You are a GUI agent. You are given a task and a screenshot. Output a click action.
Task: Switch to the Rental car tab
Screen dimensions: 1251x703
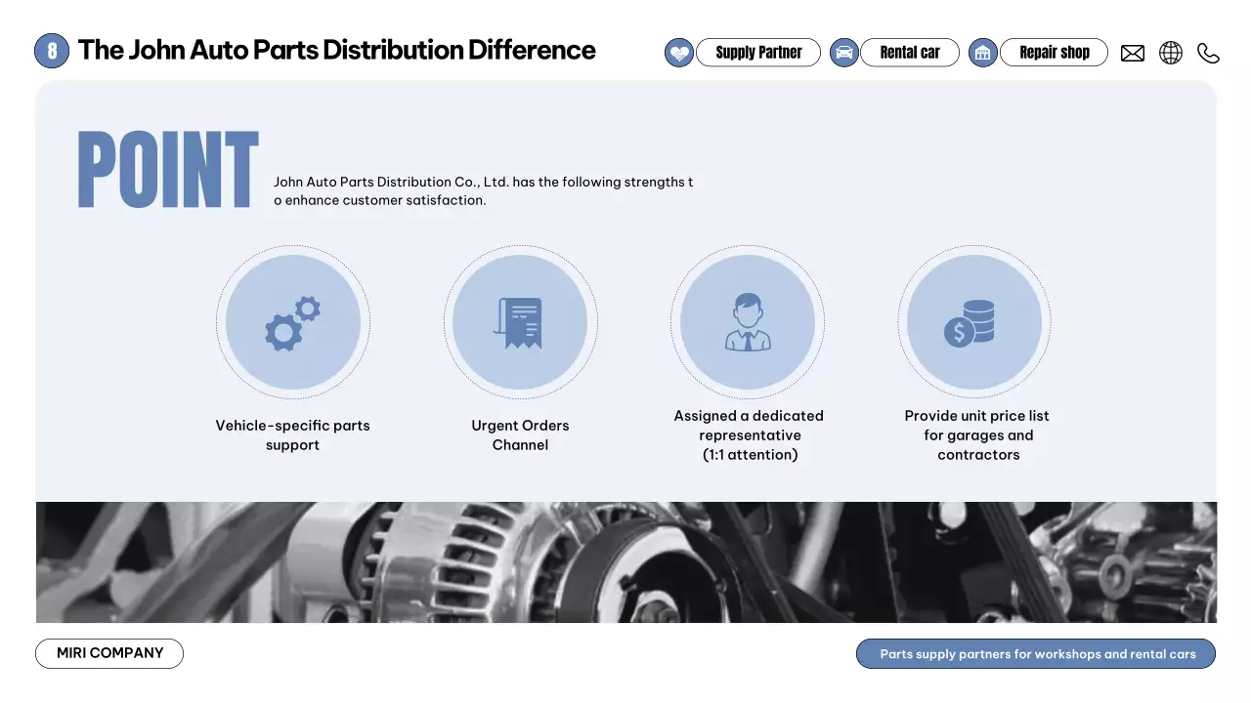point(910,53)
